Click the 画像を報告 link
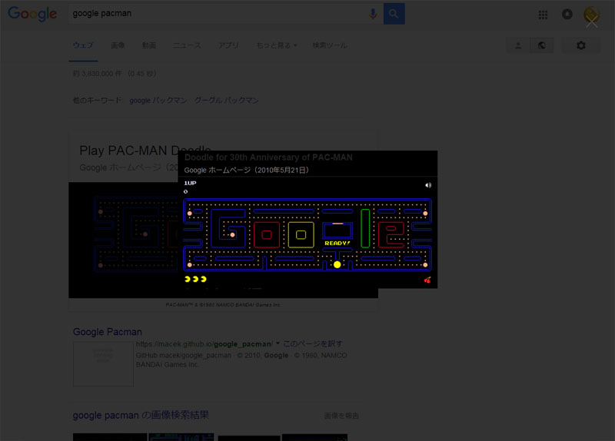Screen dimensions: 615x441 point(341,416)
